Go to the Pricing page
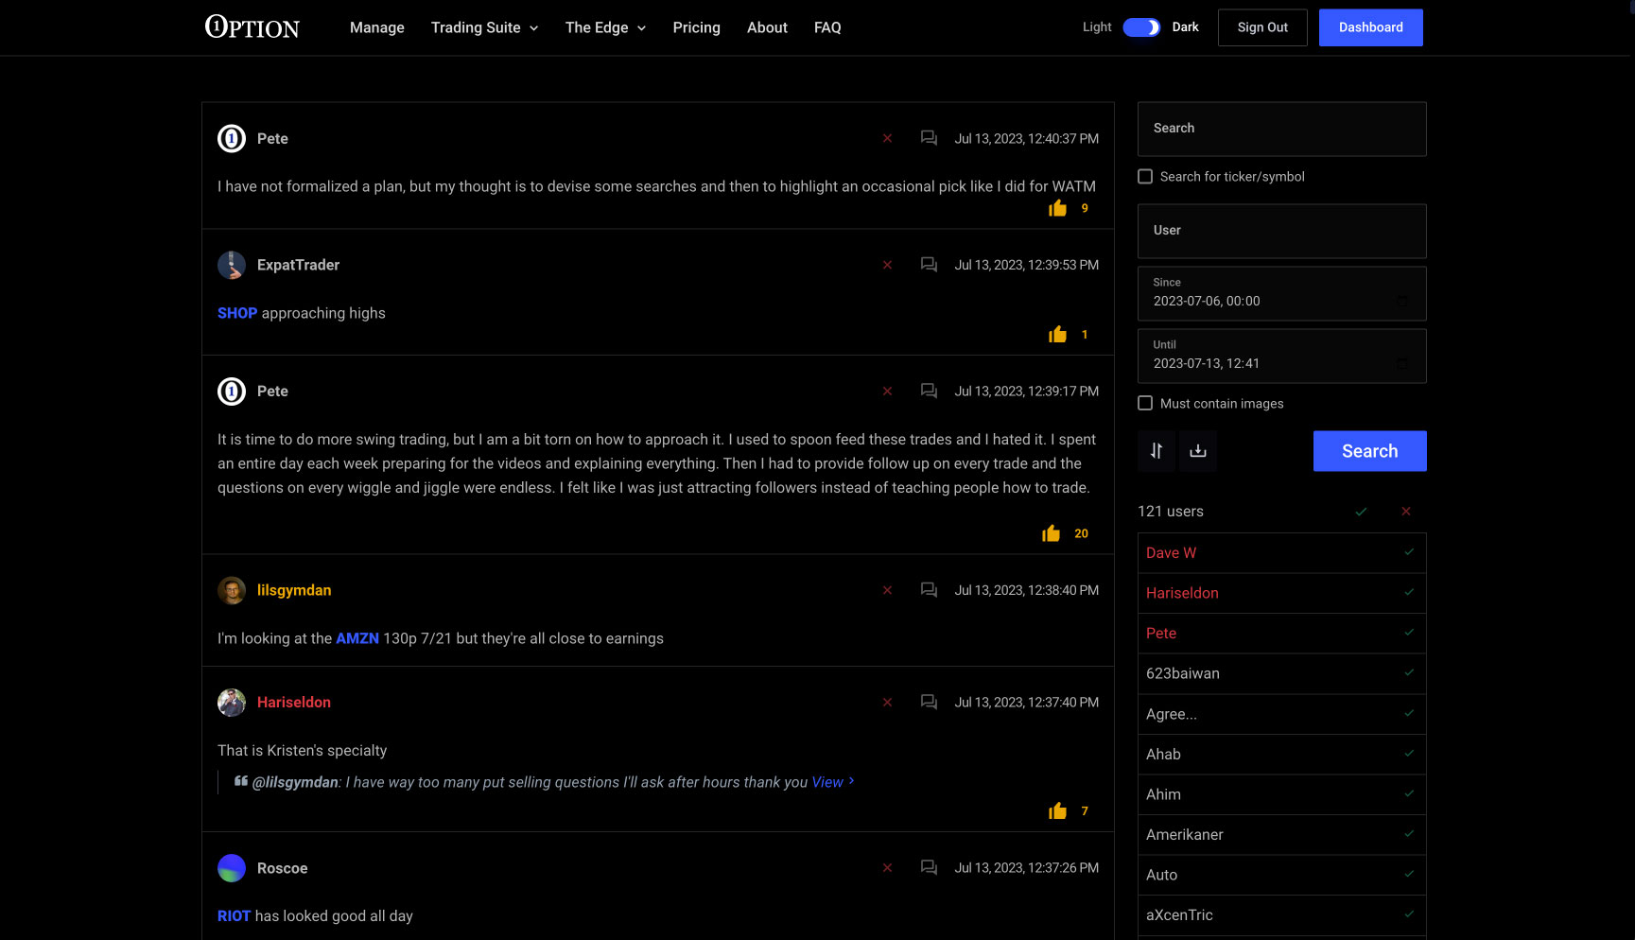 (696, 27)
